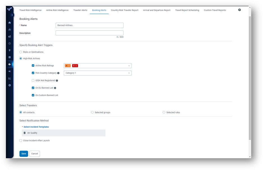This screenshot has width=263, height=170.
Task: Check IOSA Not Registered checkbox
Action: pos(33,81)
